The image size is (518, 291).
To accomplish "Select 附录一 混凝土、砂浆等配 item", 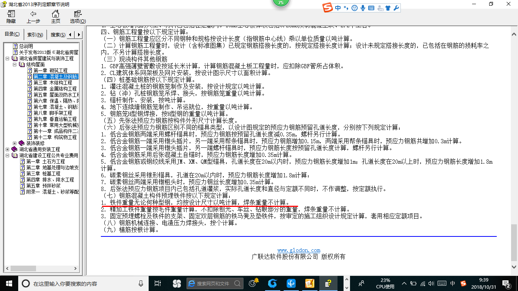I will tap(52, 192).
